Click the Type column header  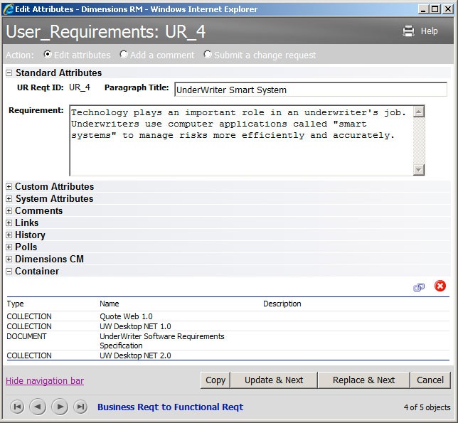(15, 304)
